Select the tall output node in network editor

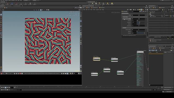click(x=140, y=69)
